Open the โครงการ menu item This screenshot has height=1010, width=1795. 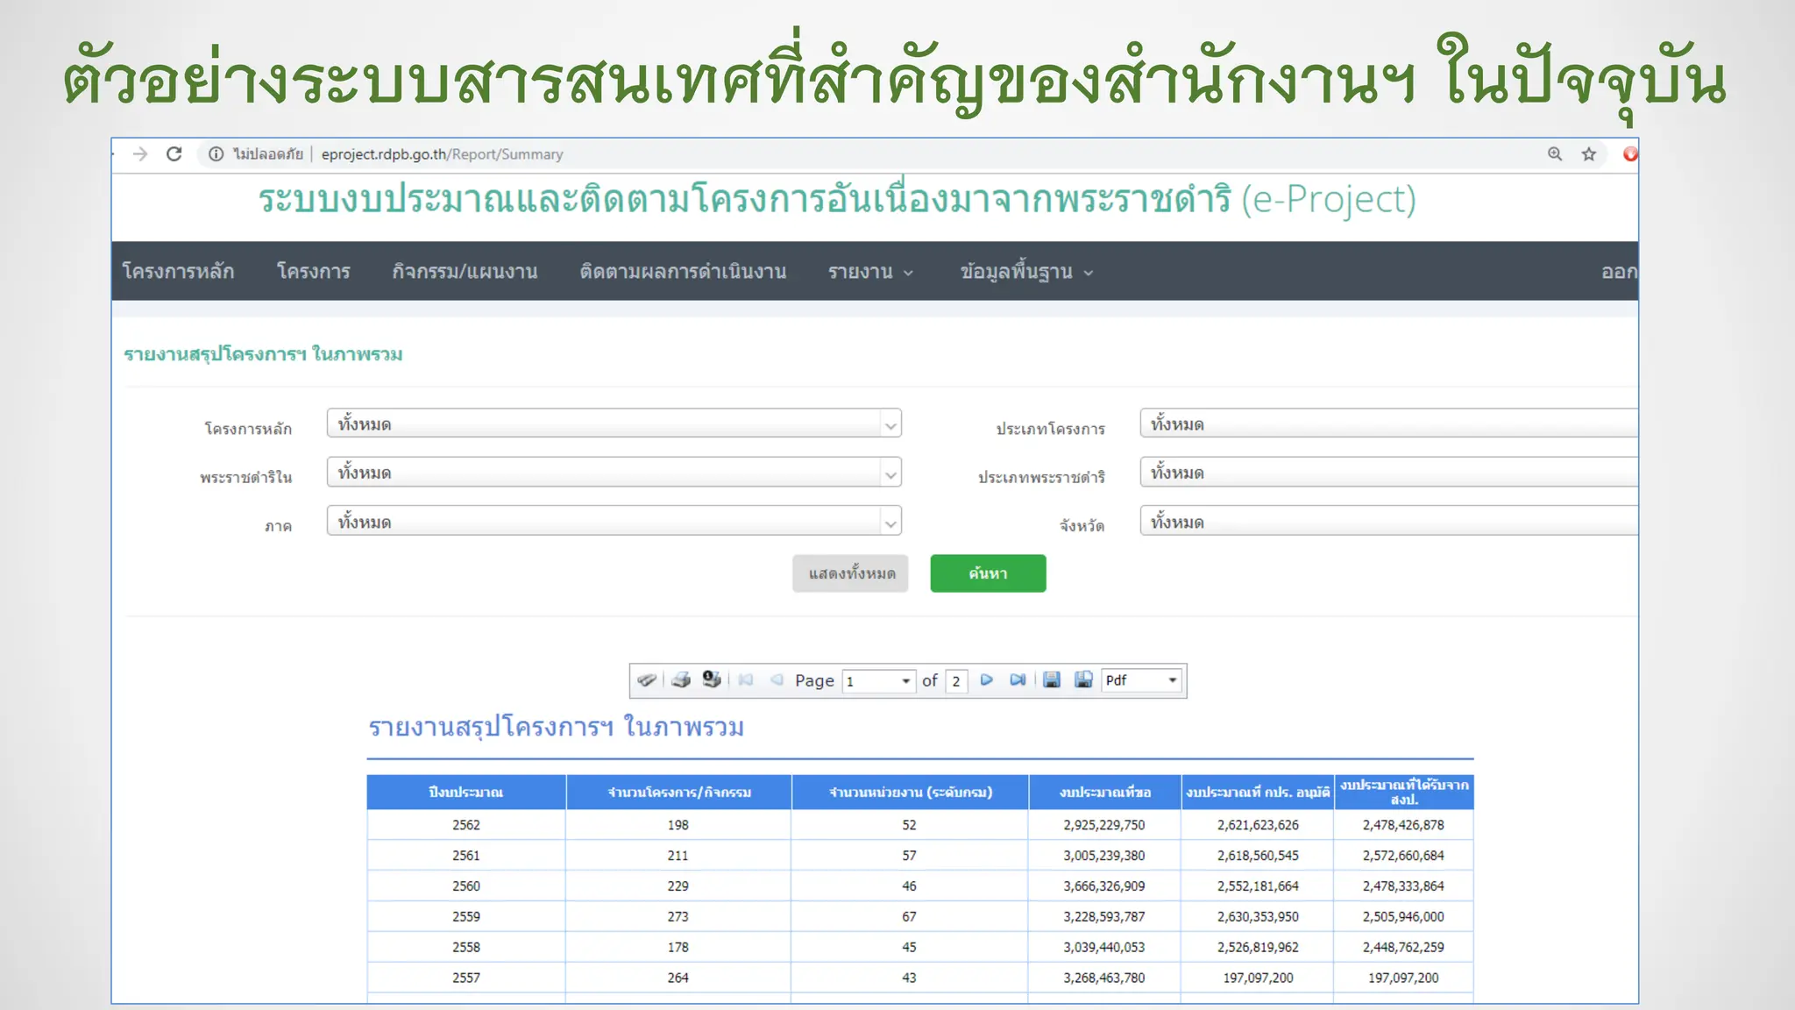314,272
